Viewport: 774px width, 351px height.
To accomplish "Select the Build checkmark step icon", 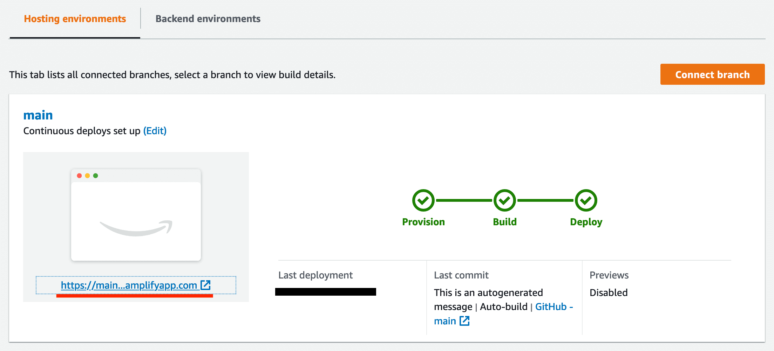I will coord(504,200).
